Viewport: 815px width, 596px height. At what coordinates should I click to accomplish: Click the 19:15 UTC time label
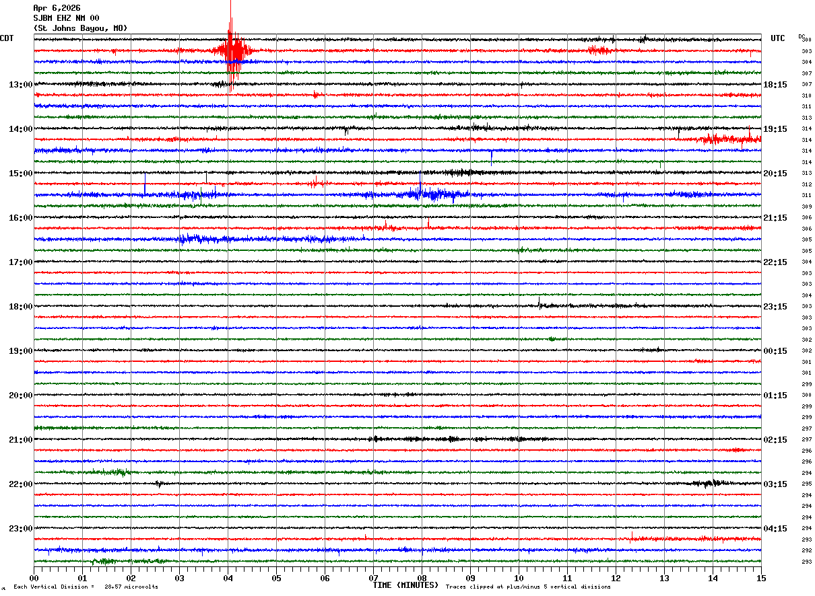coord(775,129)
